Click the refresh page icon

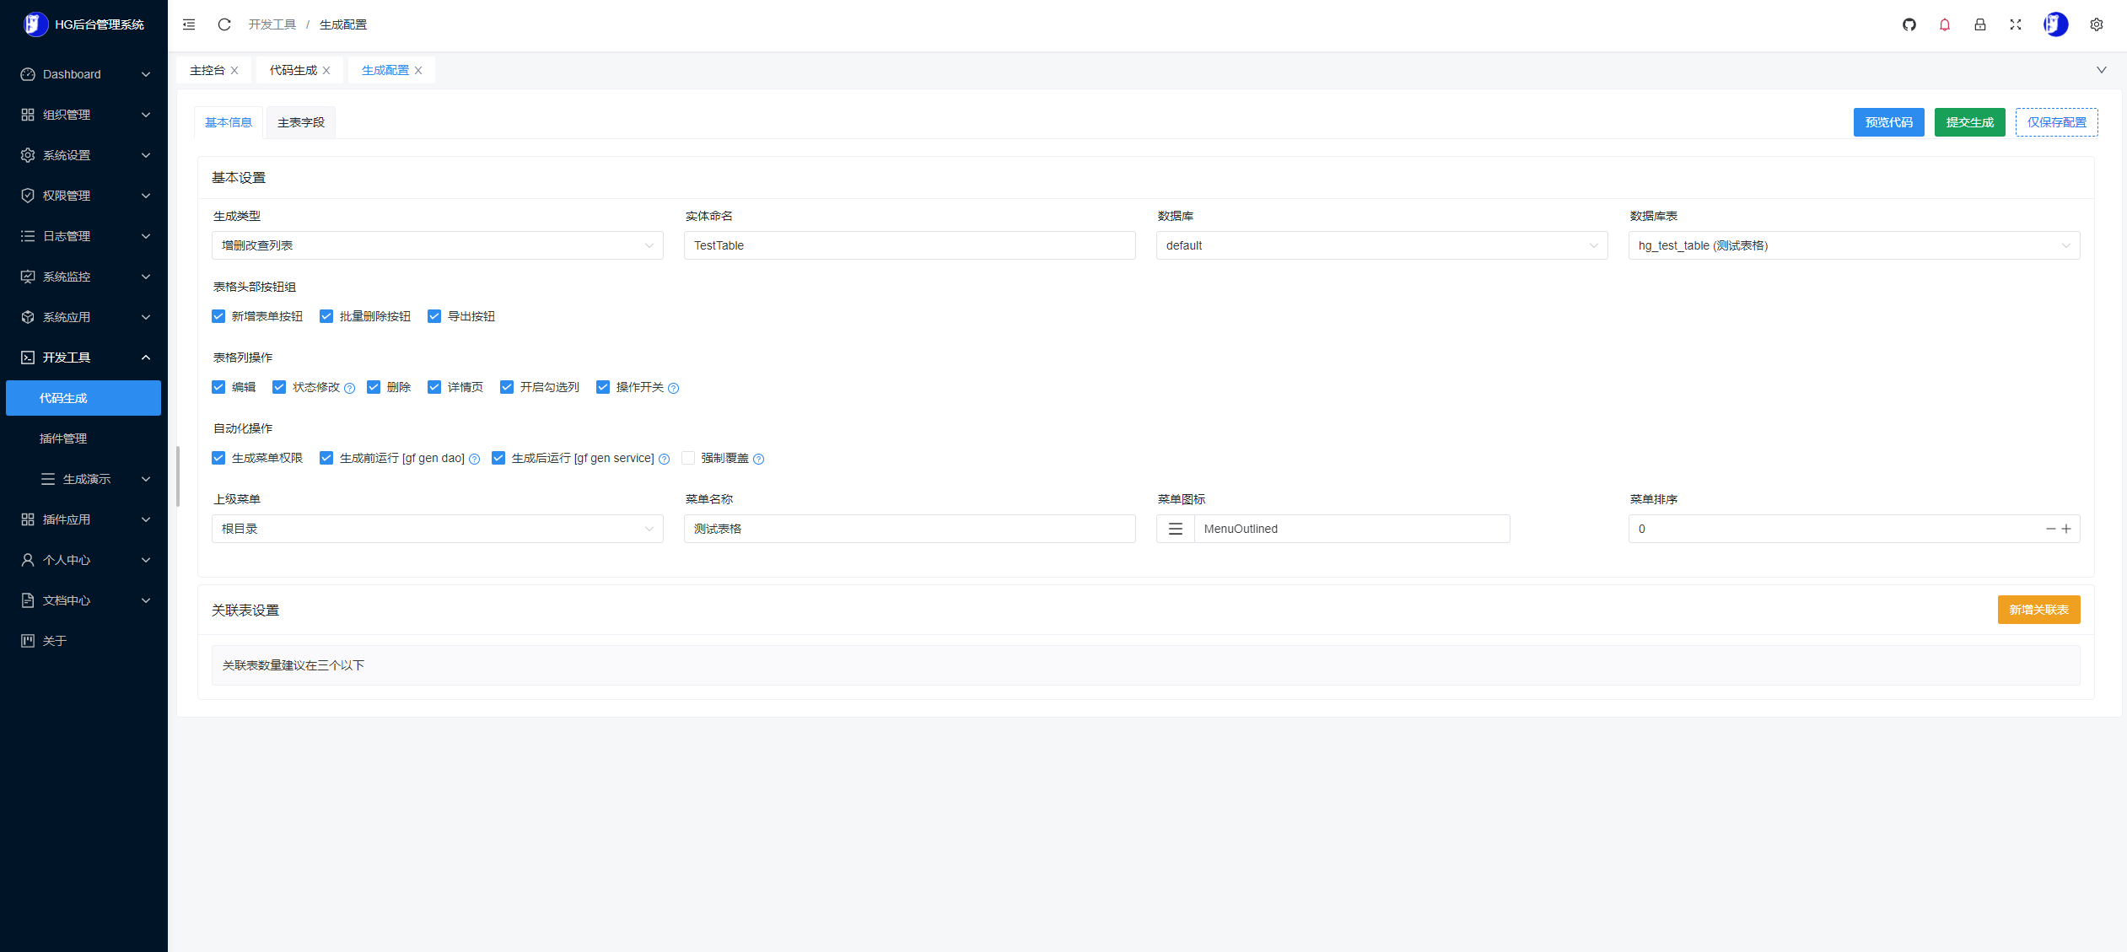coord(224,24)
